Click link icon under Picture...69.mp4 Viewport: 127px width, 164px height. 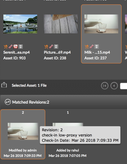tap(51, 47)
